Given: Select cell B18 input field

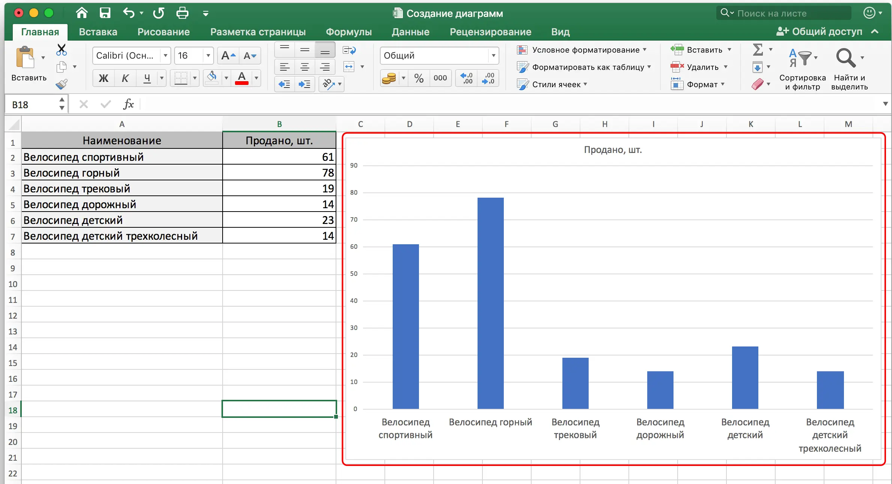Looking at the screenshot, I should point(279,410).
